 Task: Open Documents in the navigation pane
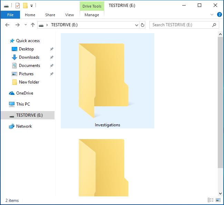tap(30, 66)
